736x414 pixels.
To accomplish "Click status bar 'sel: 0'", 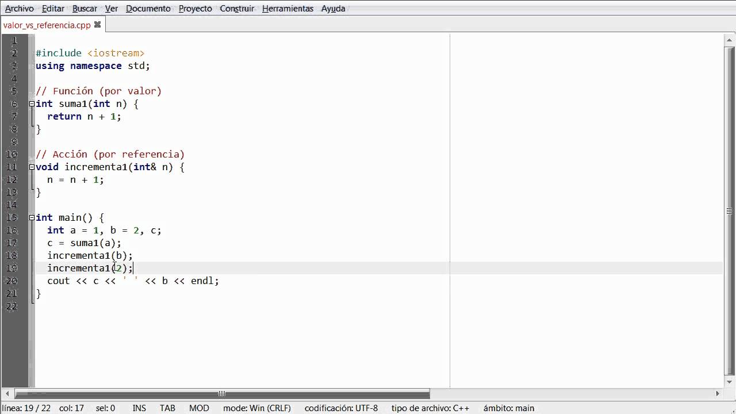I will point(105,408).
